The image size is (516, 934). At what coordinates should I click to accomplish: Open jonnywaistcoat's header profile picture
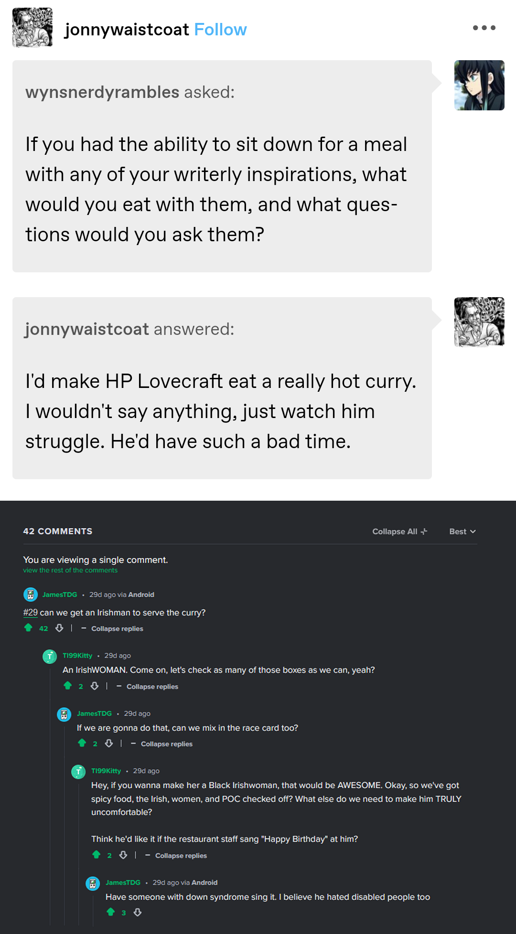[32, 28]
